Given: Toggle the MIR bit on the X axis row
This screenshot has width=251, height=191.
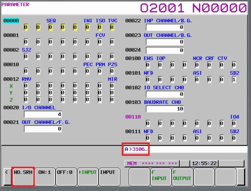Looking at the screenshot, I should 112,86.
